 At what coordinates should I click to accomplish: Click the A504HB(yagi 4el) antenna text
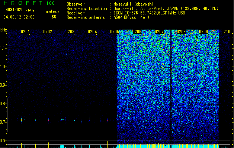coord(131,17)
